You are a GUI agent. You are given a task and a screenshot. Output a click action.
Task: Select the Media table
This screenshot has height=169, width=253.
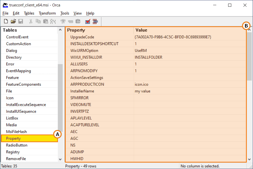[x=29, y=125]
